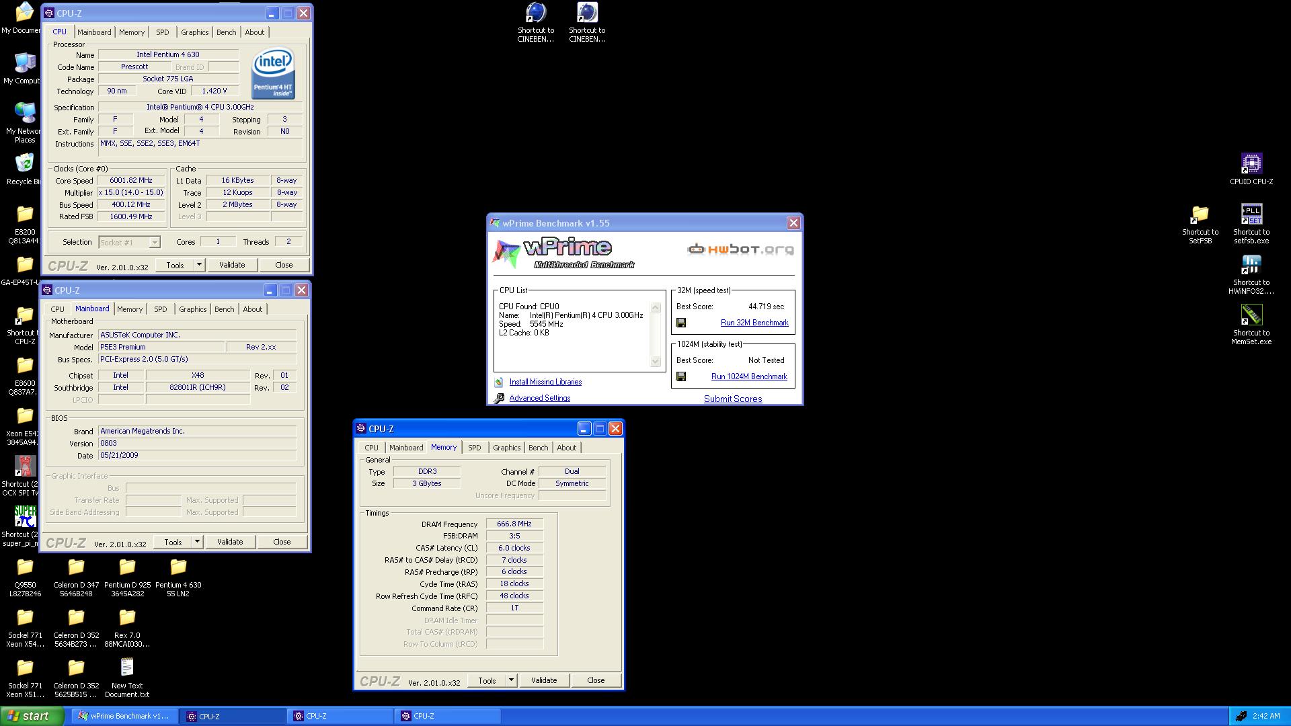Click the system tray clock 2:42 AM
1291x726 pixels.
[x=1266, y=716]
